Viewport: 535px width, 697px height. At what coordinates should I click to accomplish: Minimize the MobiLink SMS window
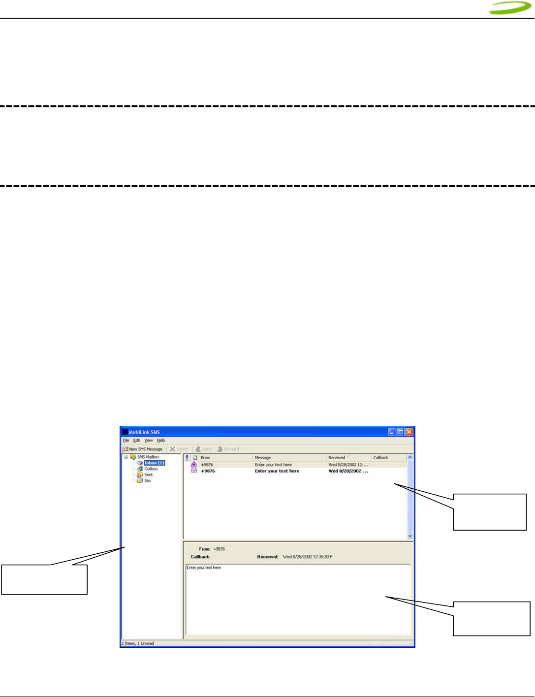coord(392,432)
